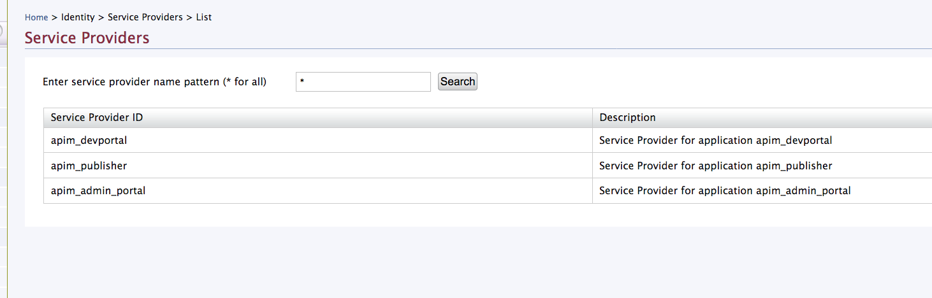Viewport: 932px width, 298px height.
Task: Focus the service provider name pattern field
Action: tap(363, 82)
